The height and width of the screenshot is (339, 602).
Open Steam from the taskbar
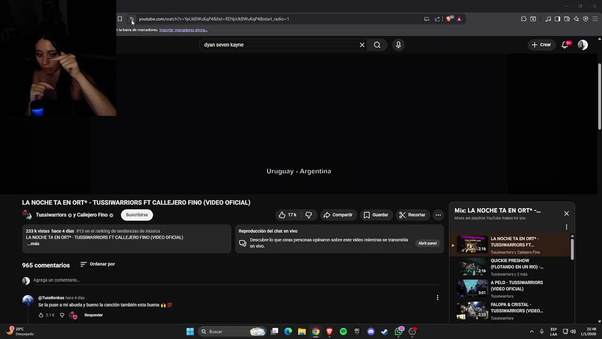coord(384,331)
